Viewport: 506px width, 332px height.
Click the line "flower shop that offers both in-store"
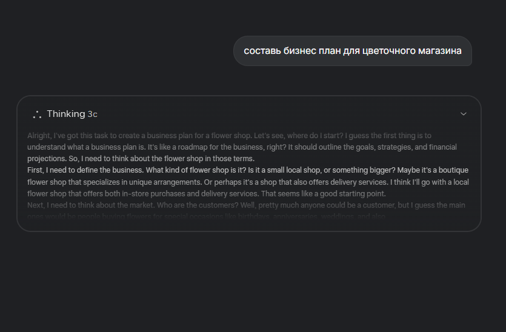(x=207, y=194)
